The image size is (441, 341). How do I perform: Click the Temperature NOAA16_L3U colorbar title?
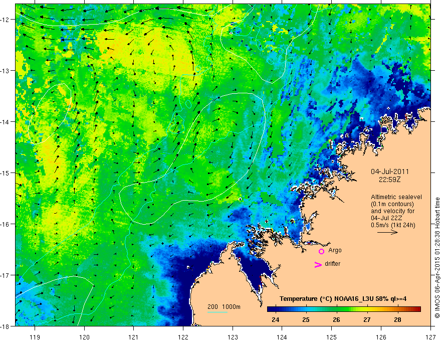pos(343,299)
